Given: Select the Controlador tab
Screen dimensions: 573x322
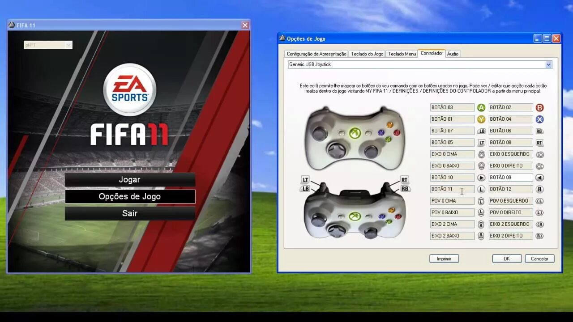Looking at the screenshot, I should point(432,53).
